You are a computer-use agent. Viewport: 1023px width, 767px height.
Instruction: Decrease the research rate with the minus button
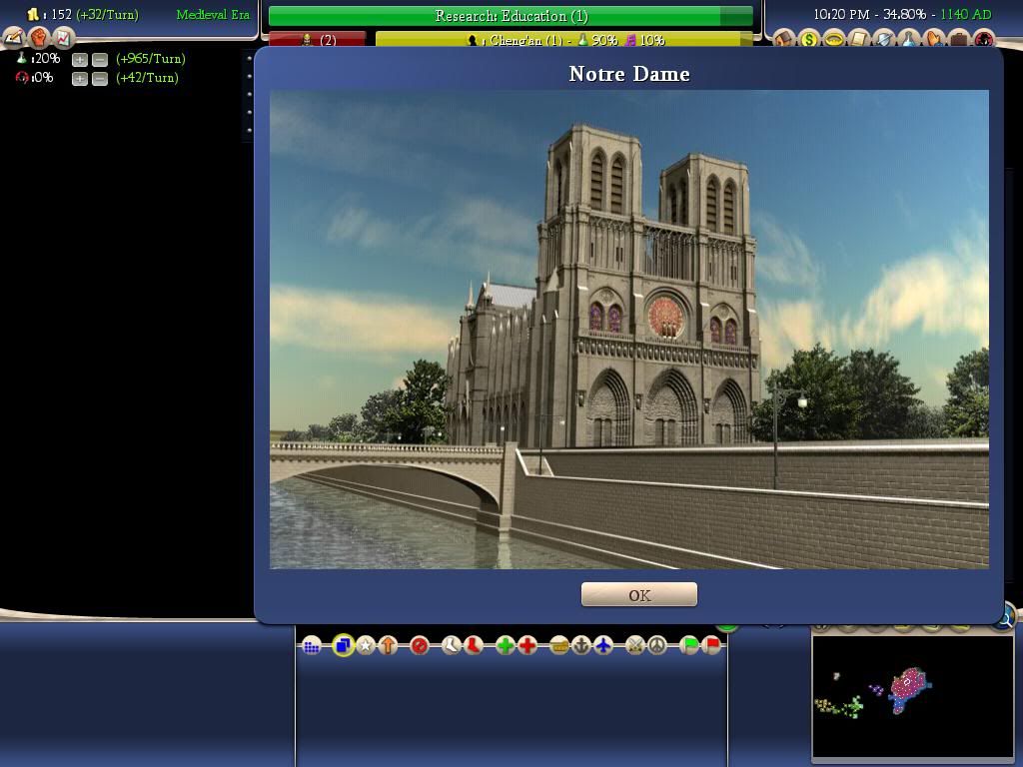(x=100, y=59)
